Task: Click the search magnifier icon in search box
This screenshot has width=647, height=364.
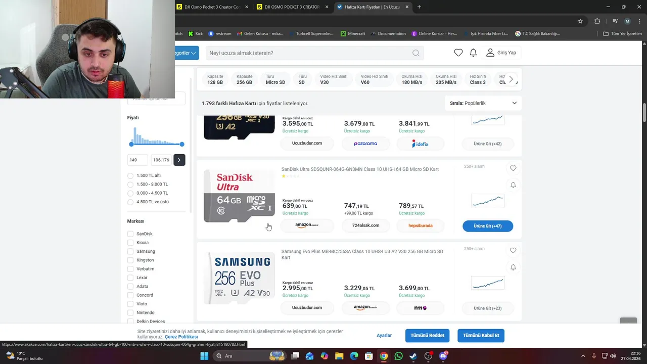Action: pos(415,53)
